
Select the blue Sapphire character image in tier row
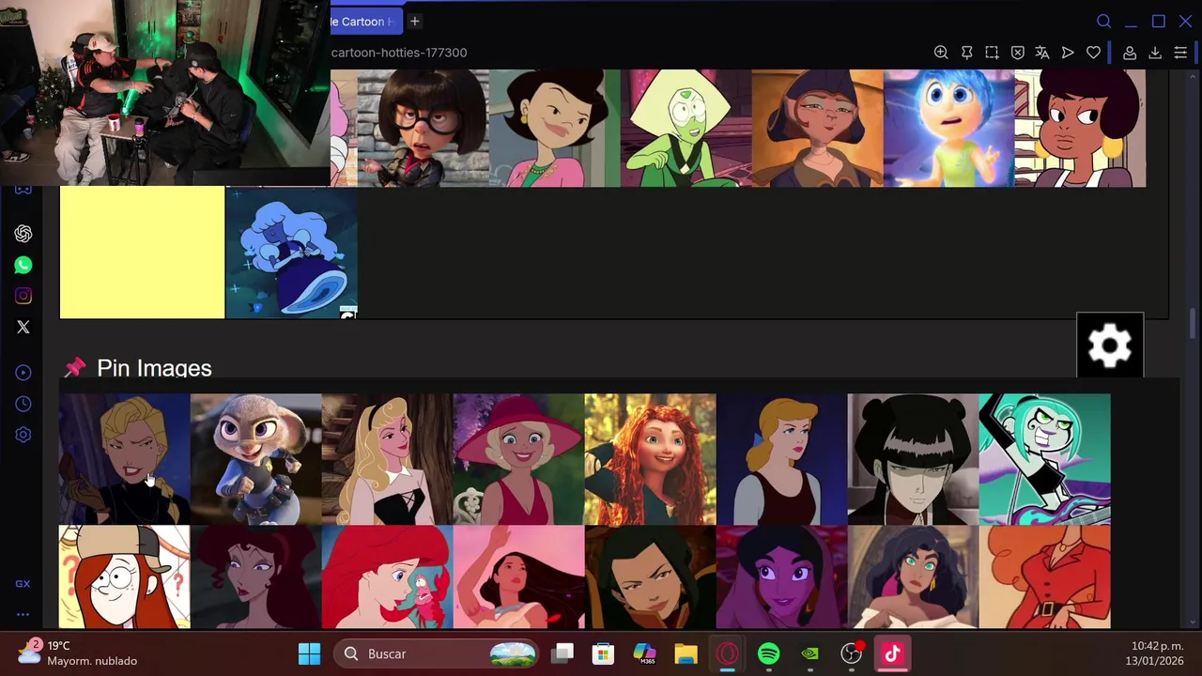(291, 253)
